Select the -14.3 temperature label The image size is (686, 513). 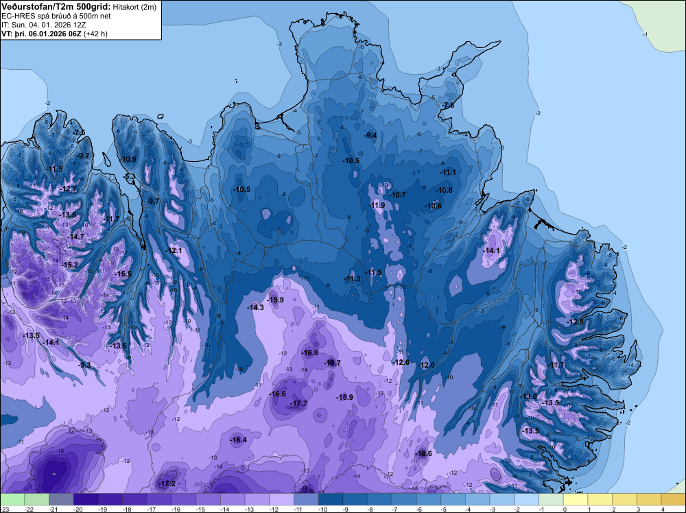[255, 307]
